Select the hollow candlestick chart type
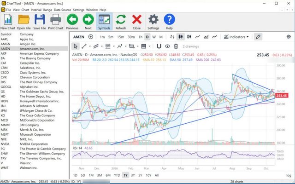Image resolution: width=295 pixels, height=184 pixels. [189, 37]
